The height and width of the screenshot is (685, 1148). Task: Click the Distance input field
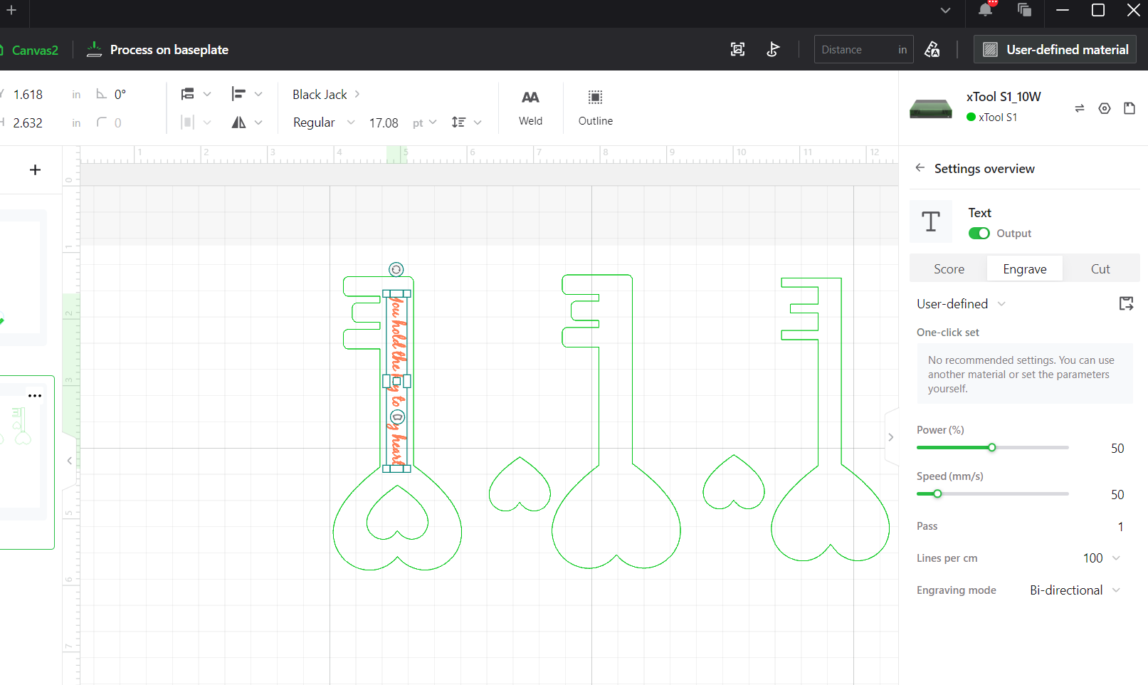point(863,50)
